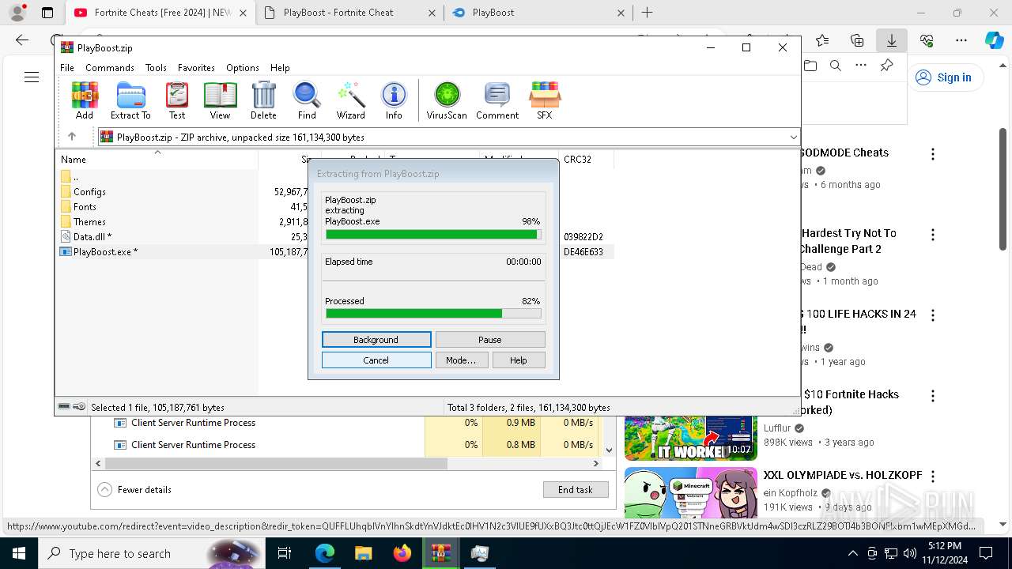Click the Mode... button
The height and width of the screenshot is (569, 1012).
click(461, 360)
